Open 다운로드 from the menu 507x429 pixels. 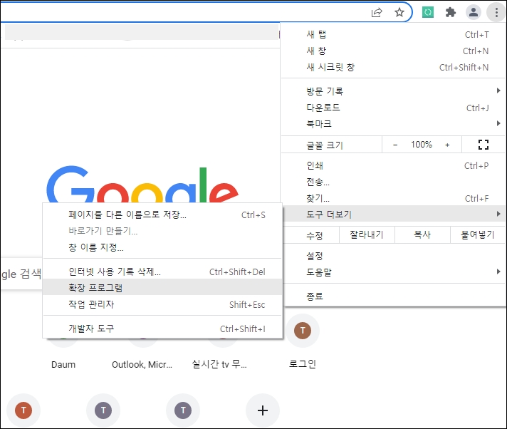[393, 108]
